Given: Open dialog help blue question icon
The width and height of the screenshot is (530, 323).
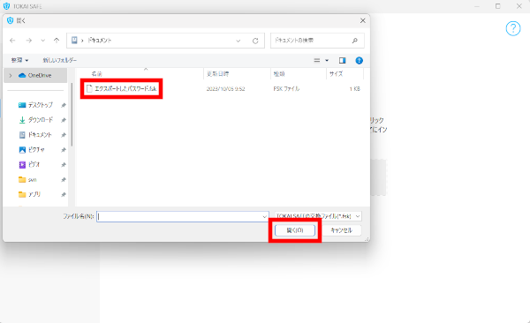Looking at the screenshot, I should [359, 61].
